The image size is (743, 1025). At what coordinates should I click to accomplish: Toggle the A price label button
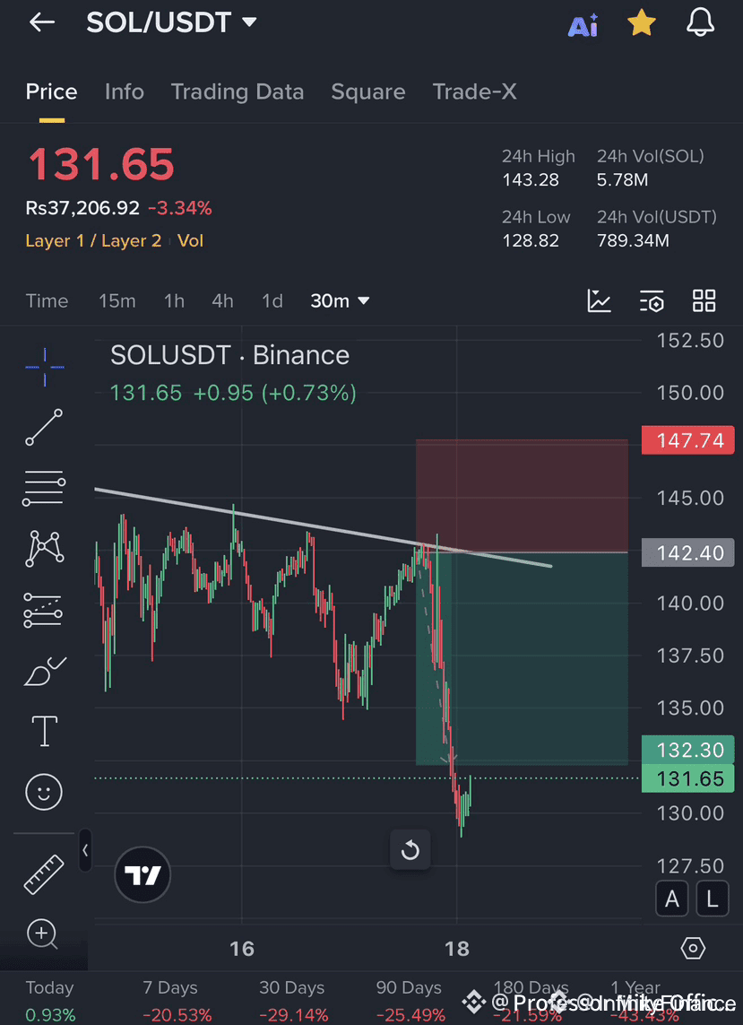click(672, 899)
